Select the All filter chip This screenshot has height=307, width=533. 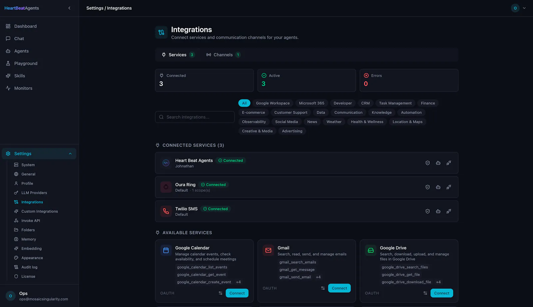[244, 103]
